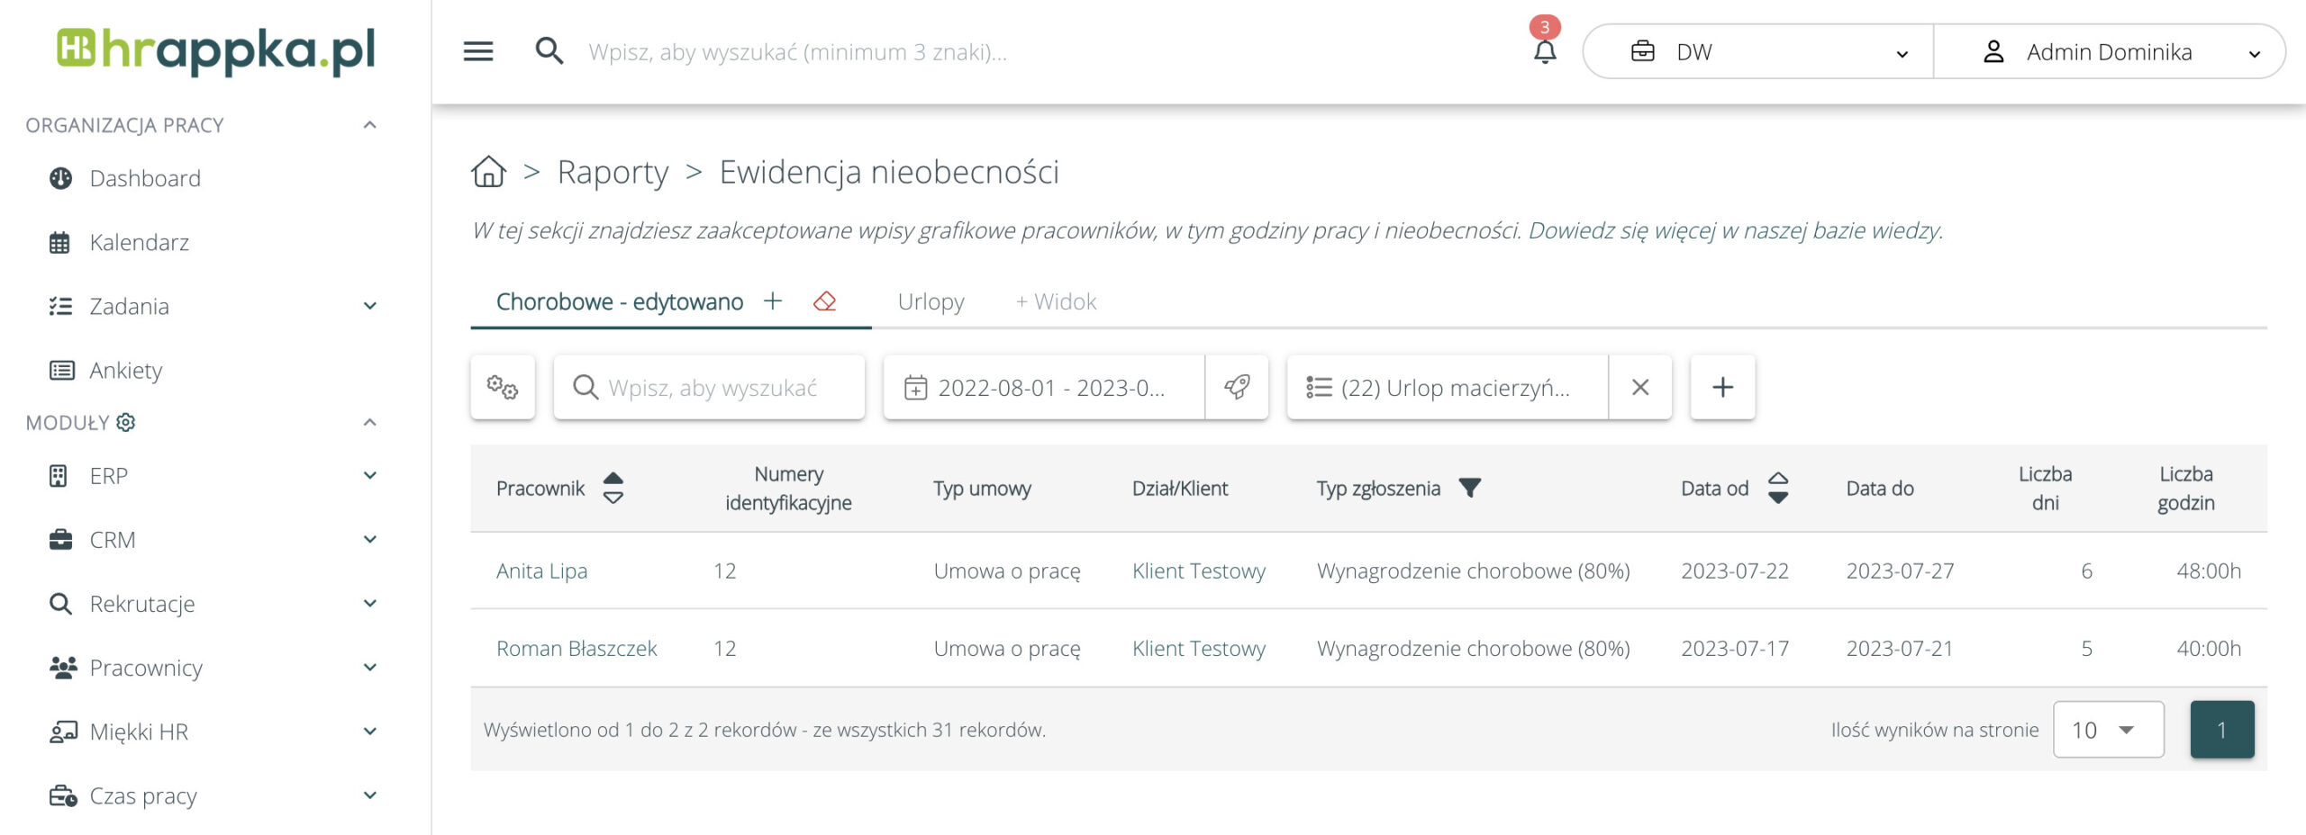The width and height of the screenshot is (2306, 835).
Task: Click the notifications bell icon
Action: point(1544,52)
